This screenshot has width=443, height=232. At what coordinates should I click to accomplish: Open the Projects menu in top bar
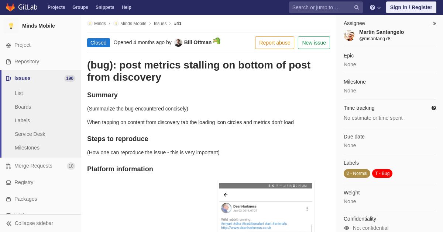[x=56, y=7]
